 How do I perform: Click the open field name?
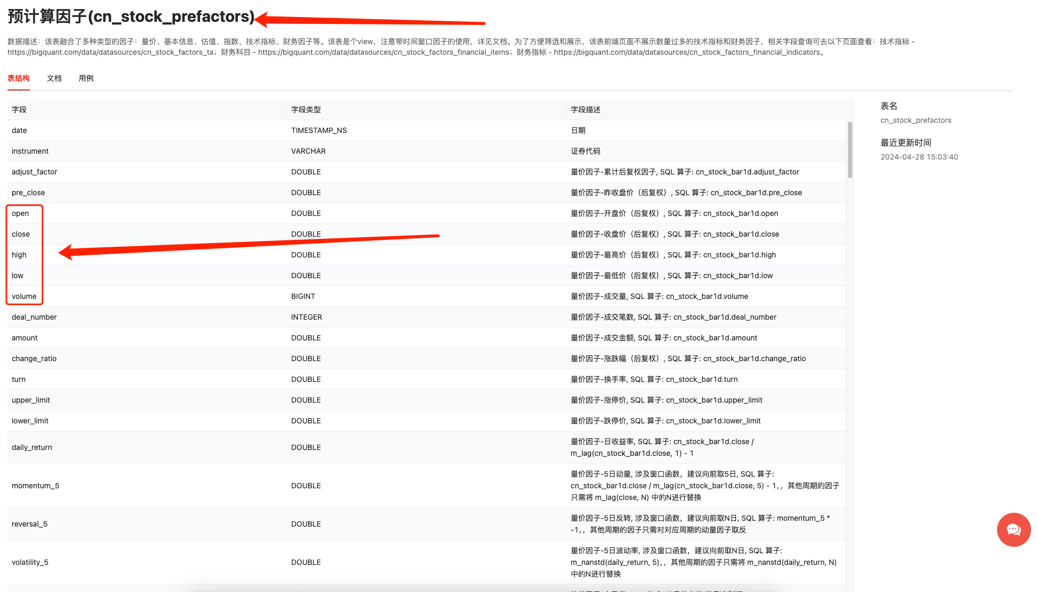pyautogui.click(x=20, y=213)
